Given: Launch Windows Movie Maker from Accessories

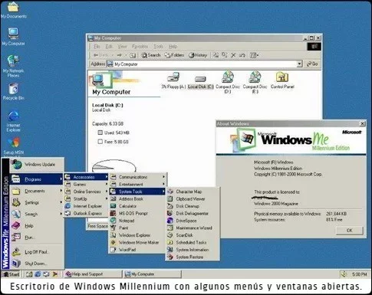Looking at the screenshot, I should point(137,242).
